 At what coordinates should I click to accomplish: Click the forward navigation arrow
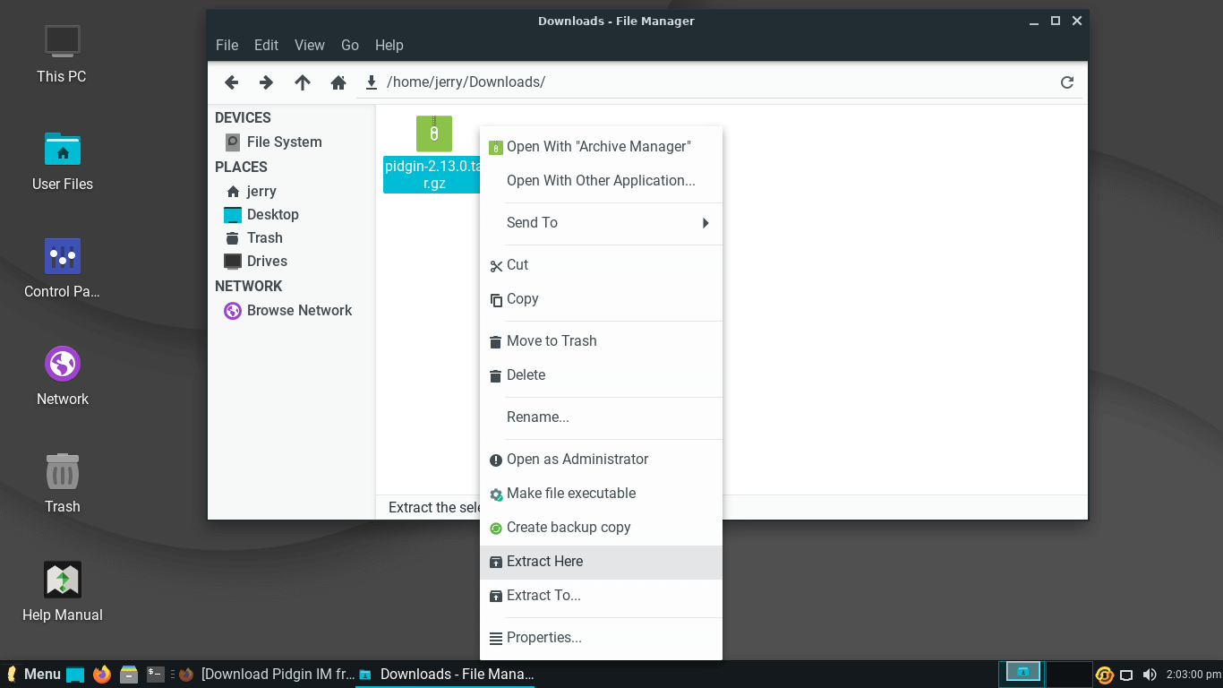[x=266, y=82]
